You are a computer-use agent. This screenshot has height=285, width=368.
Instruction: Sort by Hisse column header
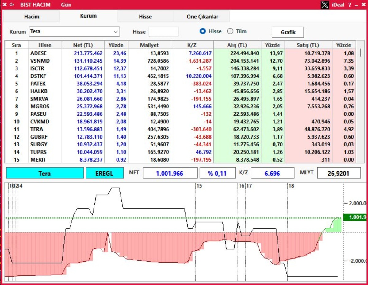pyautogui.click(x=45, y=45)
